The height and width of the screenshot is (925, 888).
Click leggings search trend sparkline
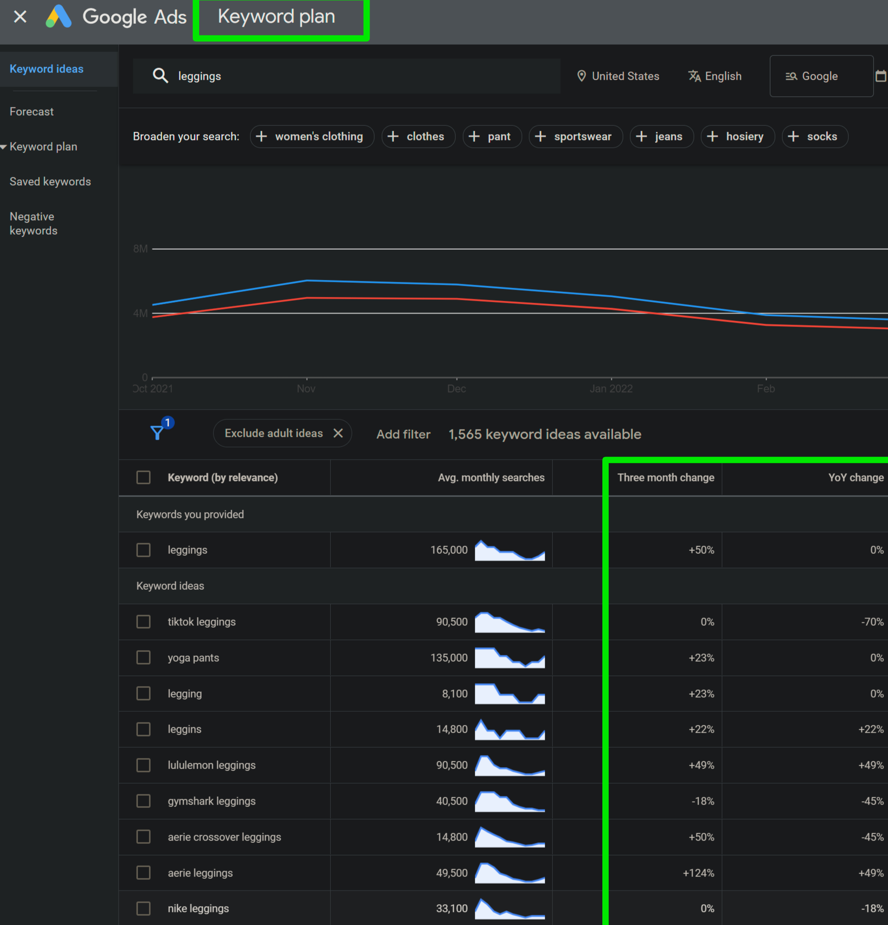[x=510, y=550]
